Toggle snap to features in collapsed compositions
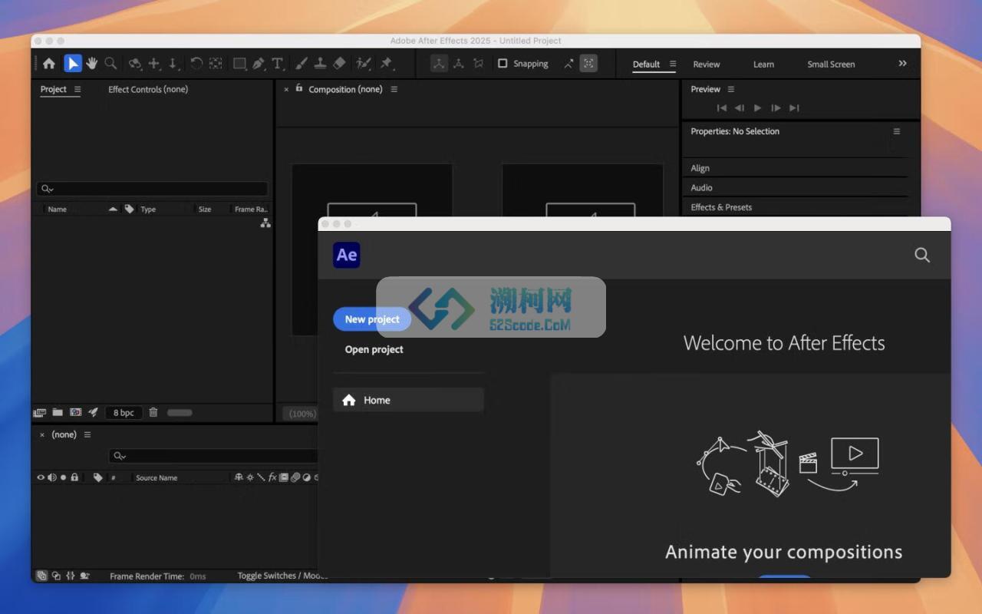 [588, 64]
